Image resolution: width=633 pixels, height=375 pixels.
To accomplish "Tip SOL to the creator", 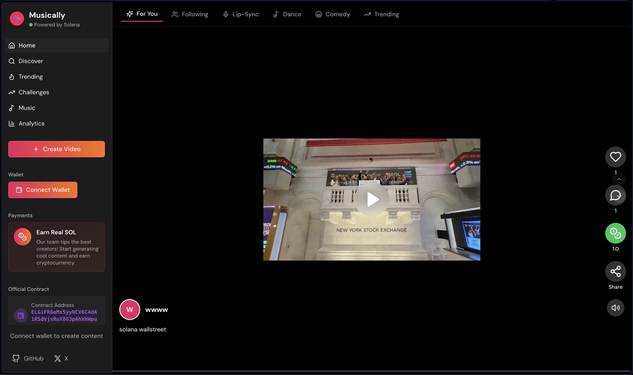I will 615,233.
